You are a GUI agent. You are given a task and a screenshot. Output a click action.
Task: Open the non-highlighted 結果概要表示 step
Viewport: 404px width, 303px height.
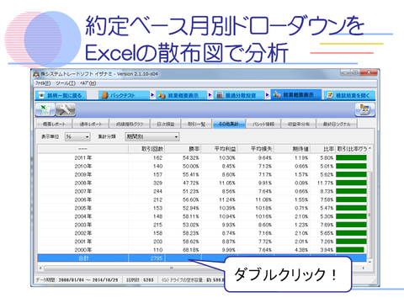coord(181,95)
